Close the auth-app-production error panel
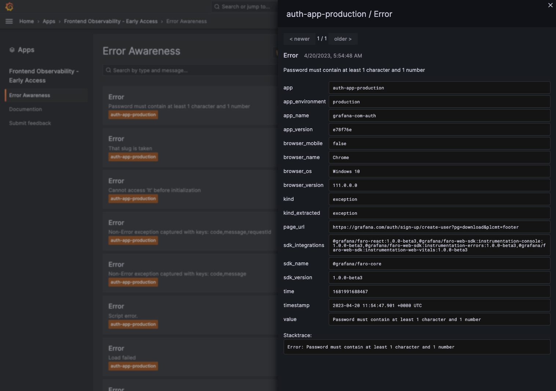 [550, 5]
